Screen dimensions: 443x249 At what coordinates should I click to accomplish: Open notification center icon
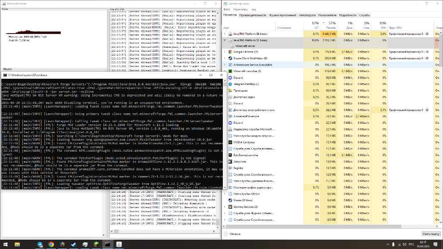435,245
